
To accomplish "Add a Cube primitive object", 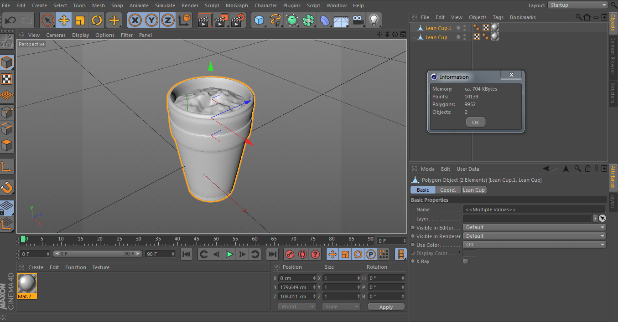I will coord(259,20).
